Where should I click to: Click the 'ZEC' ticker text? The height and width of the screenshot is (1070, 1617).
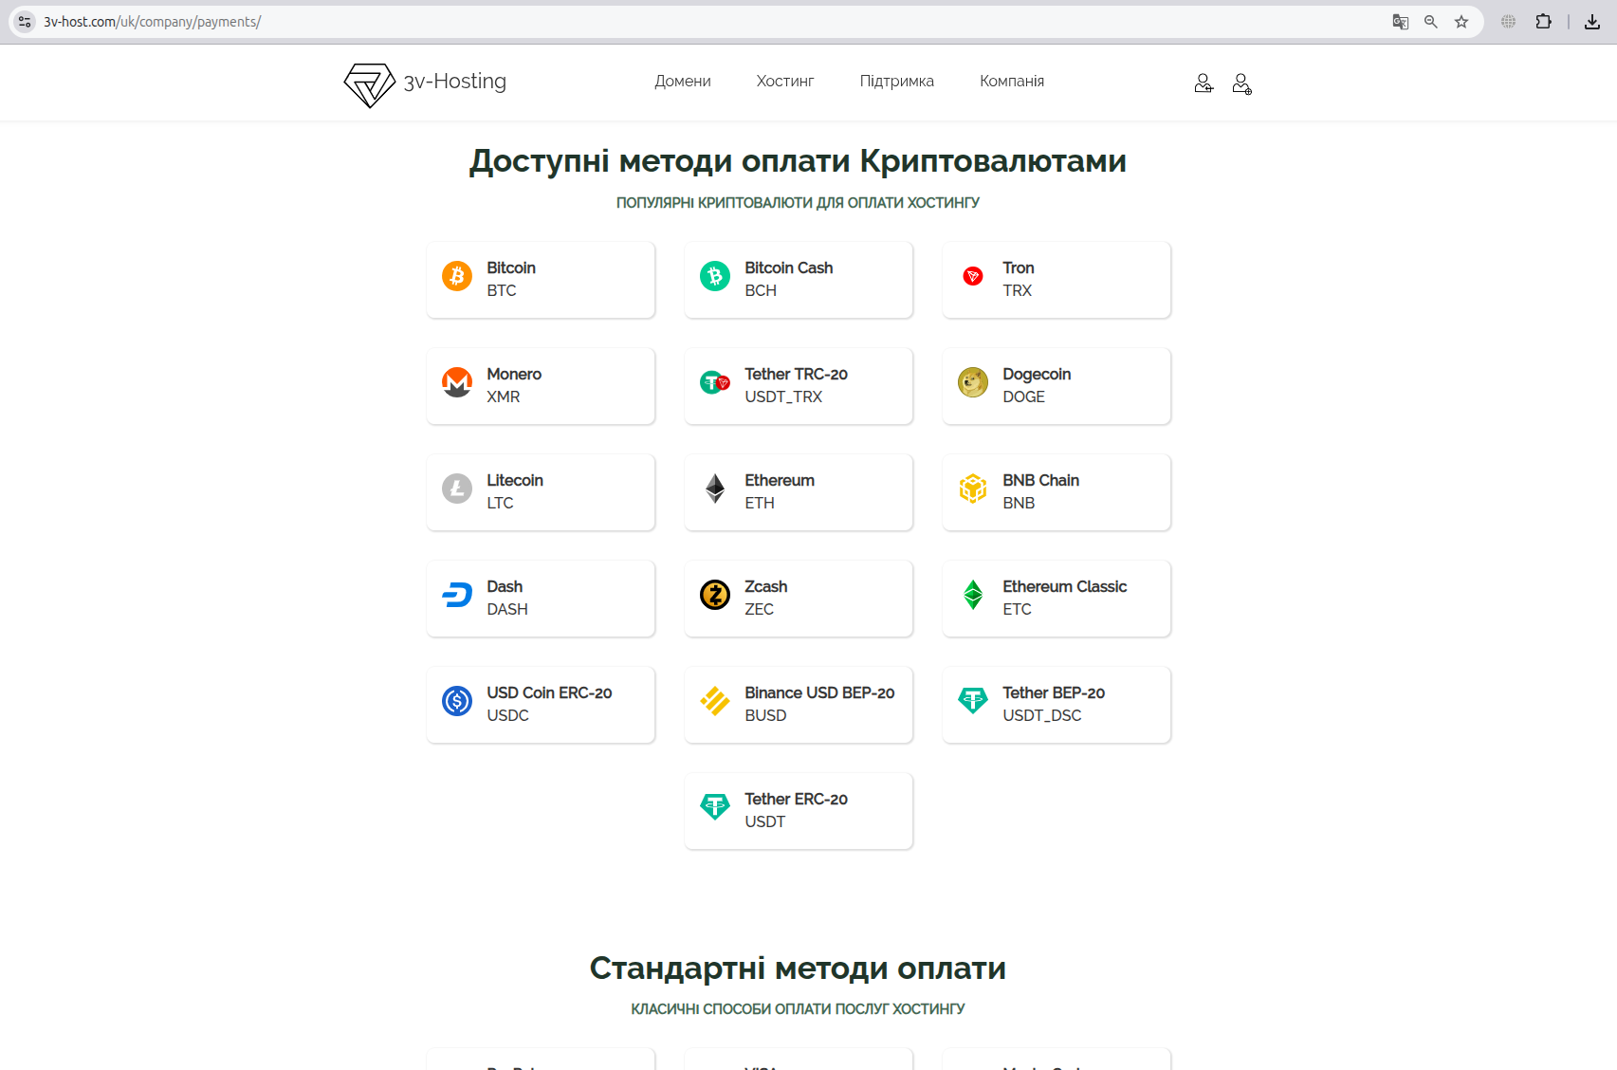(x=759, y=610)
